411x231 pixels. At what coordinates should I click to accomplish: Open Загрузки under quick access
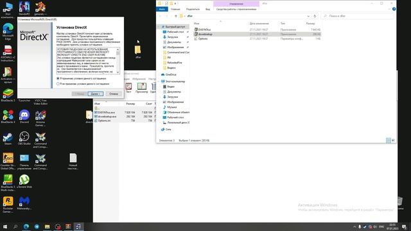(173, 37)
